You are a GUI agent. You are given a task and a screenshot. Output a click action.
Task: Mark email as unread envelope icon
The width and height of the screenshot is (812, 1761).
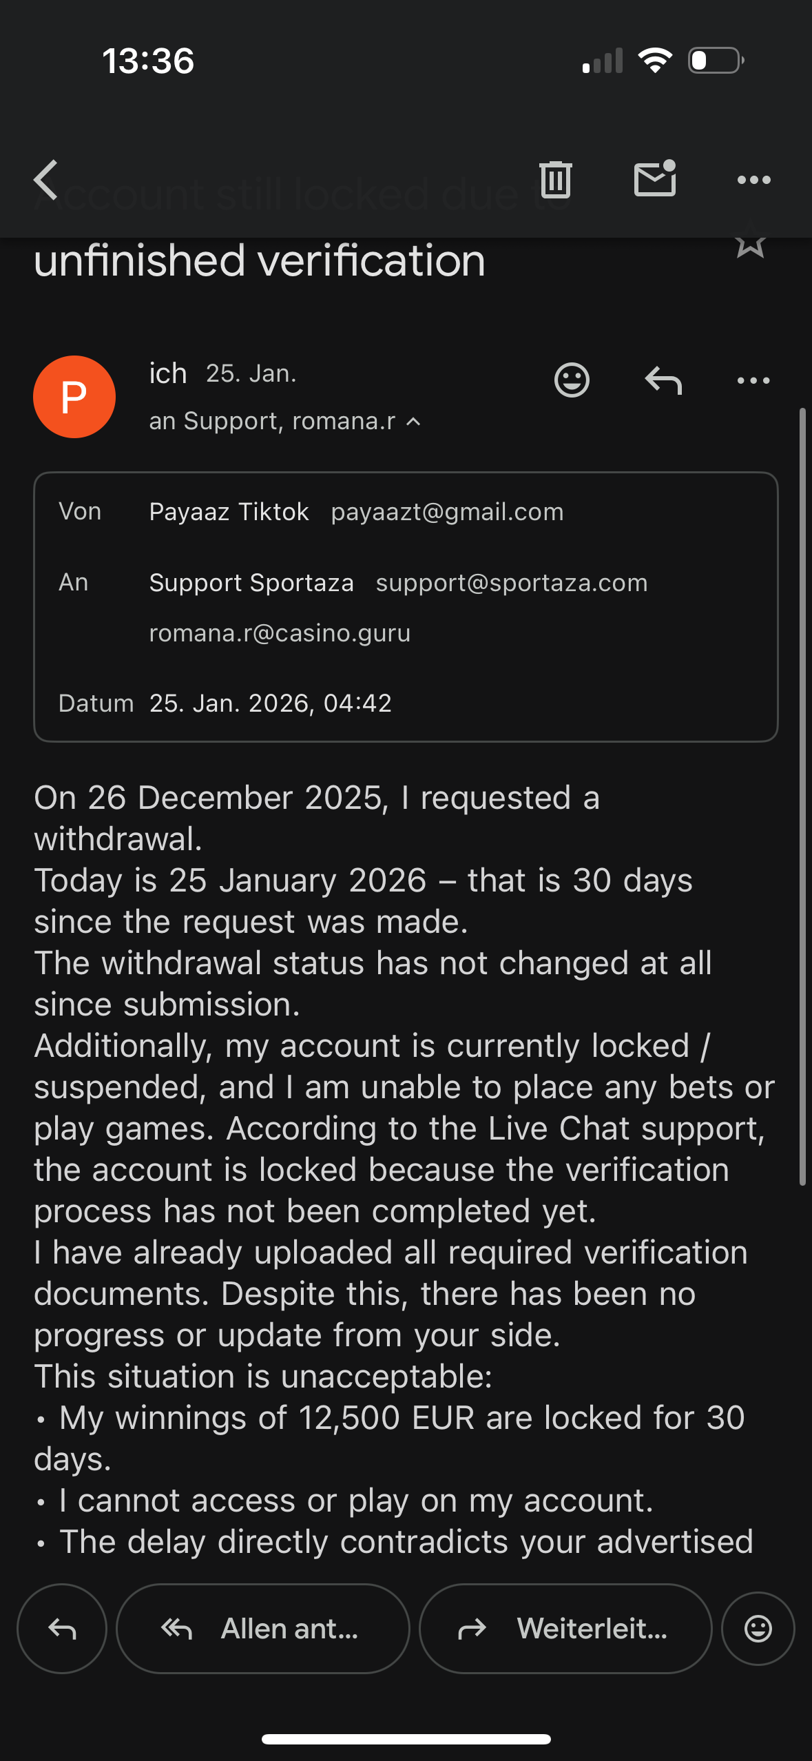pos(654,179)
